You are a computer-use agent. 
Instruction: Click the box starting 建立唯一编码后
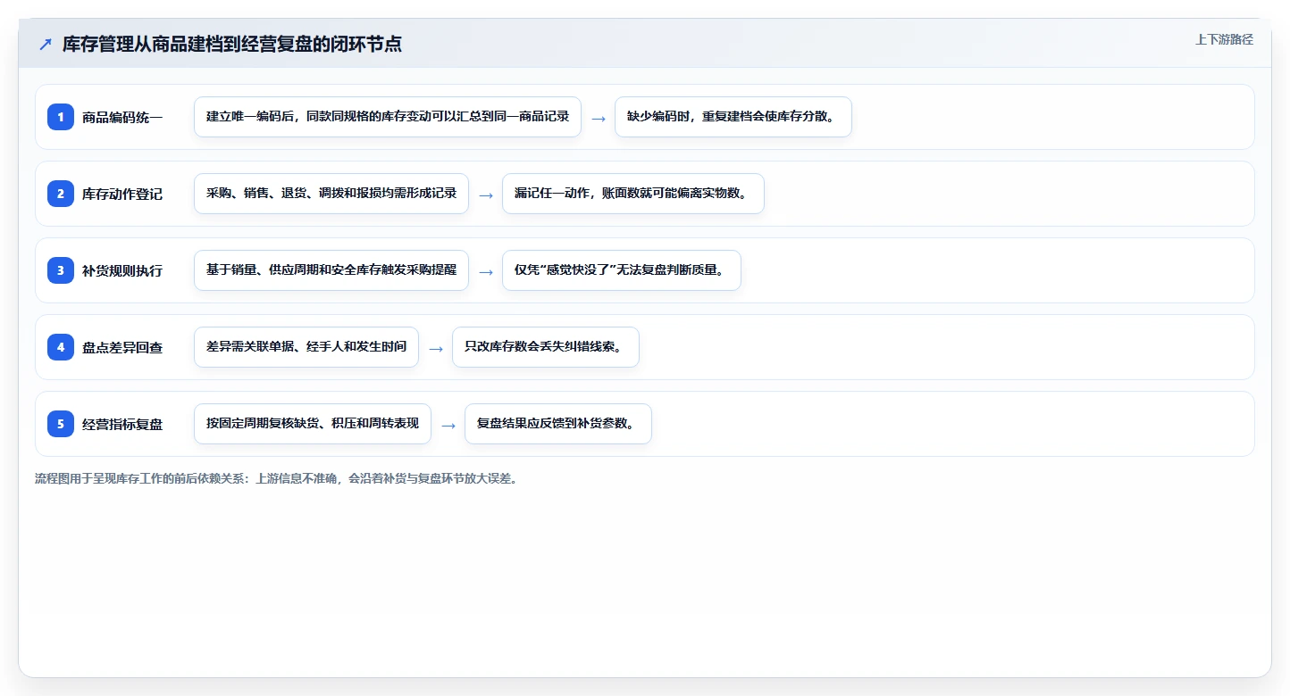click(x=388, y=117)
